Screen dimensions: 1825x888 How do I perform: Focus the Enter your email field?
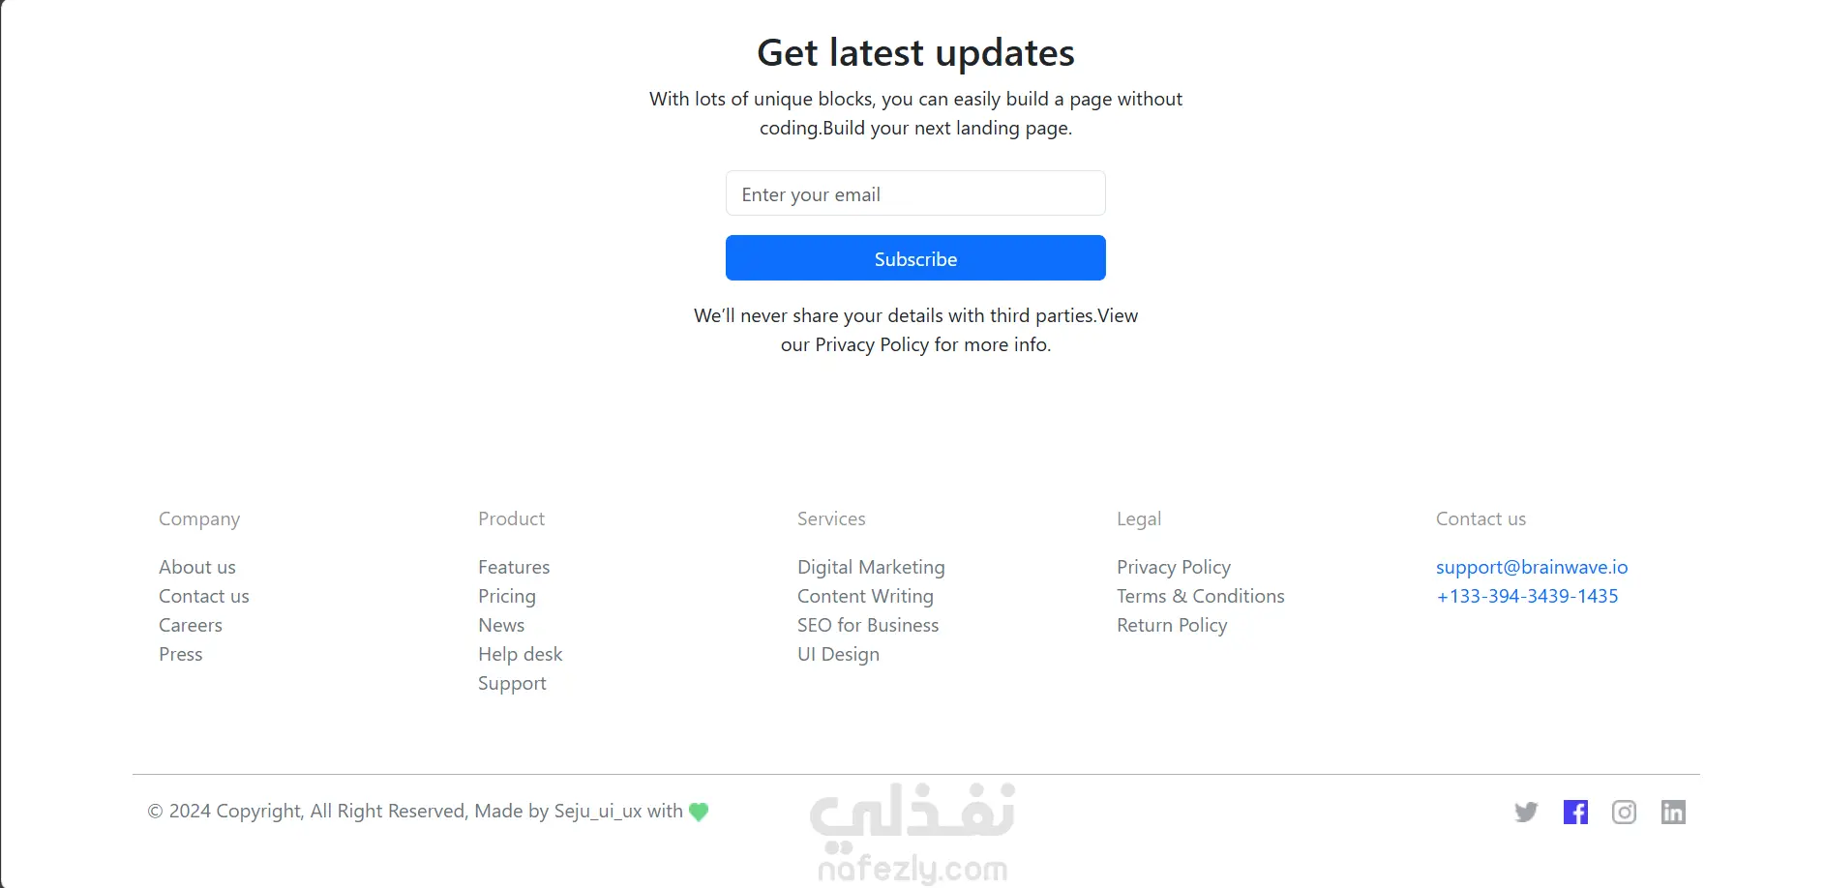pyautogui.click(x=915, y=193)
